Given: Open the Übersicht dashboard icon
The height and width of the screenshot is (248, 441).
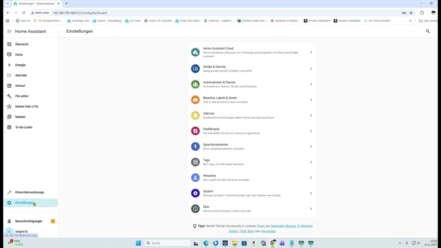Looking at the screenshot, I should point(9,44).
